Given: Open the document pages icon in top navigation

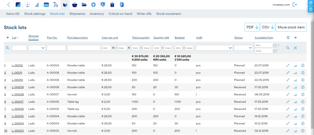Looking at the screenshot, I should click(x=121, y=5).
